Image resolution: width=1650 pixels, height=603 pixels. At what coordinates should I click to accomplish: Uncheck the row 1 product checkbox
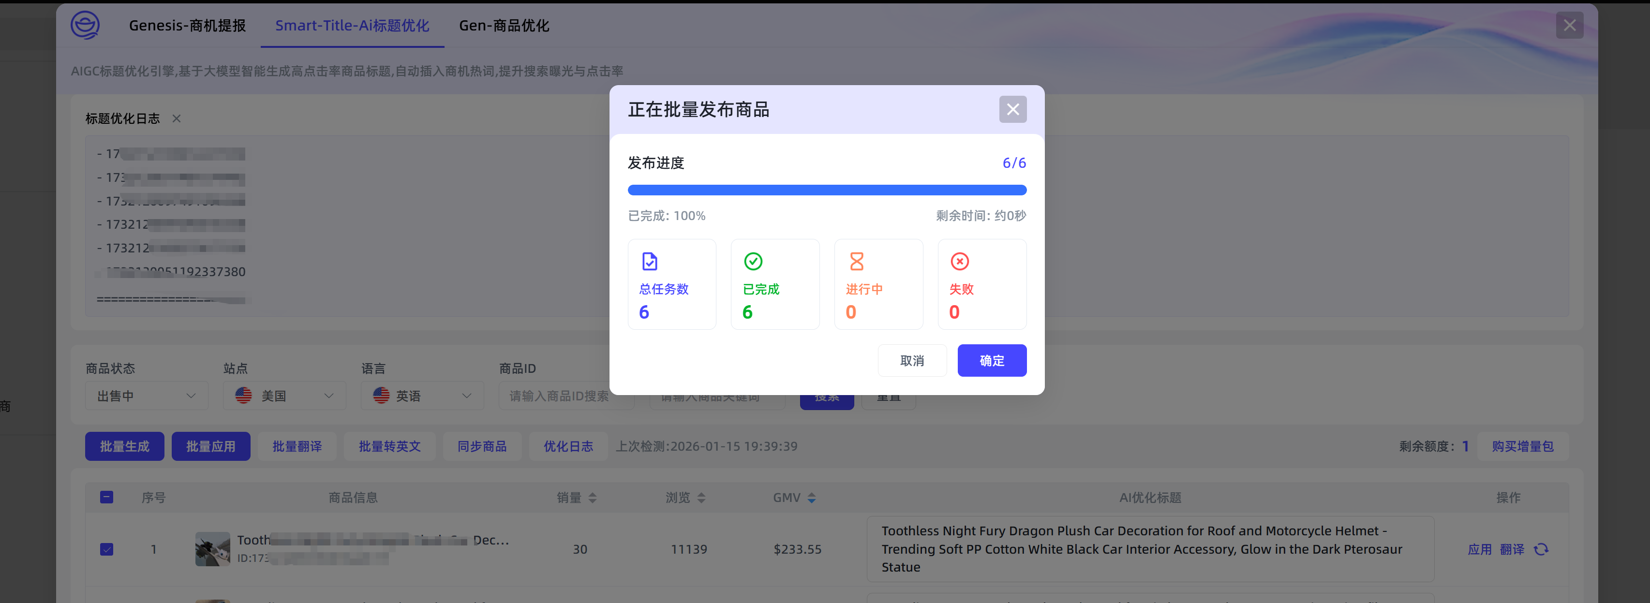[x=107, y=549]
